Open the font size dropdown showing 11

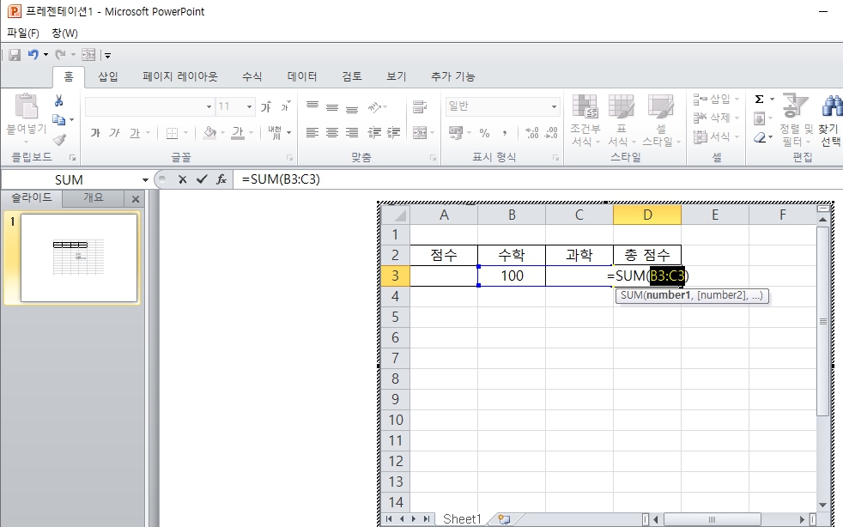[x=249, y=106]
